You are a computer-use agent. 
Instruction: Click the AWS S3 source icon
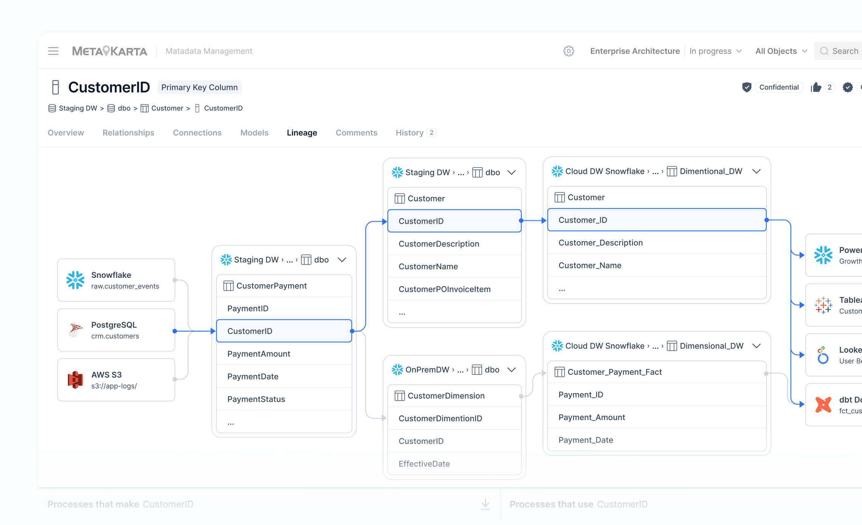tap(75, 380)
